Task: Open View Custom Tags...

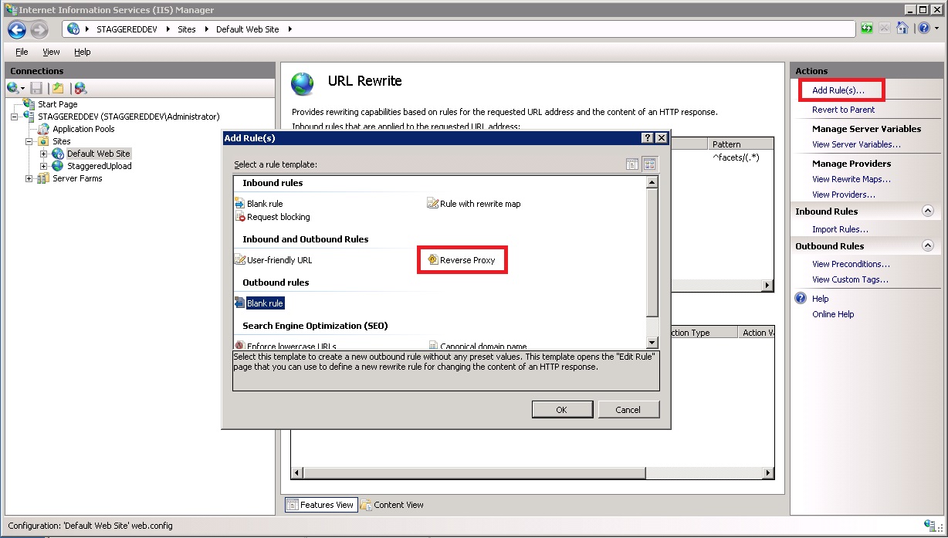Action: pyautogui.click(x=850, y=279)
